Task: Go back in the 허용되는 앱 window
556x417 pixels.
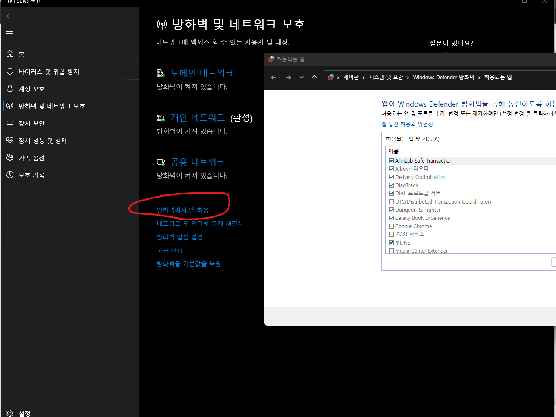Action: (x=273, y=78)
